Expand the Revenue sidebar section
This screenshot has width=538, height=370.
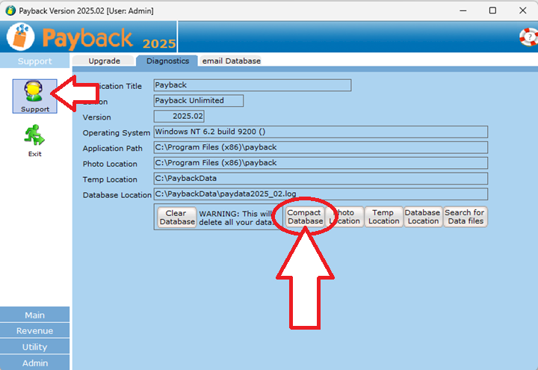click(35, 330)
